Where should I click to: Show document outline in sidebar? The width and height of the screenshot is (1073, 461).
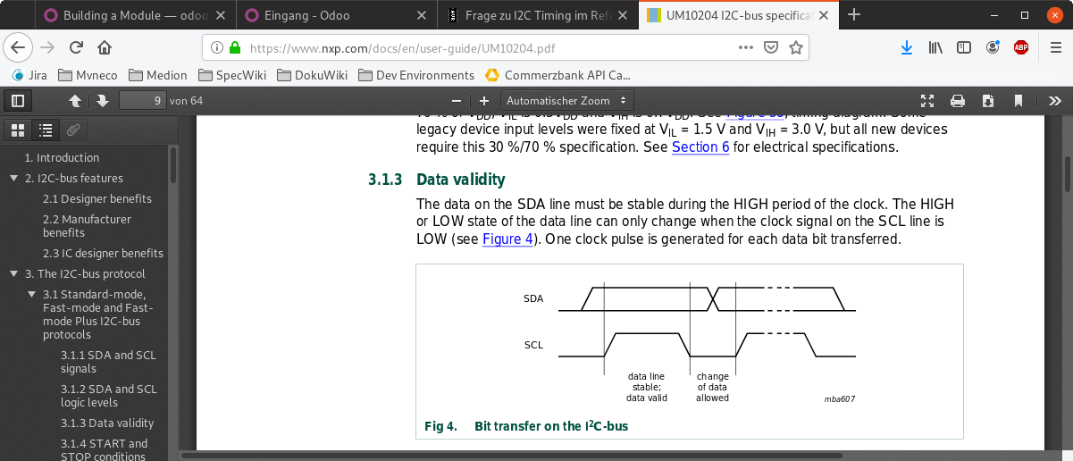click(46, 130)
